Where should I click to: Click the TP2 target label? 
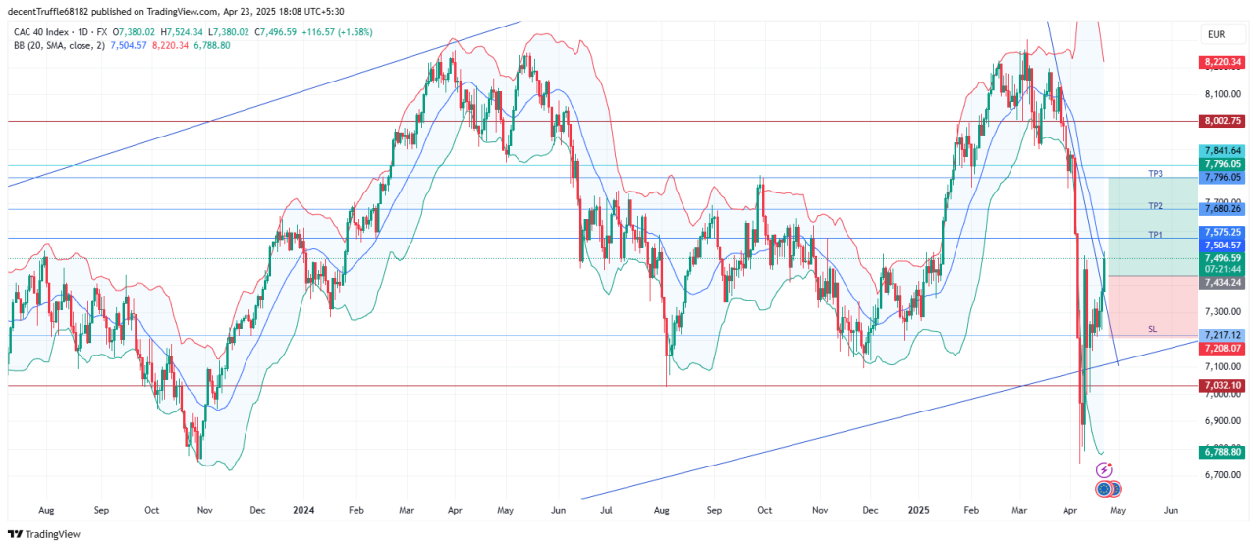1155,206
